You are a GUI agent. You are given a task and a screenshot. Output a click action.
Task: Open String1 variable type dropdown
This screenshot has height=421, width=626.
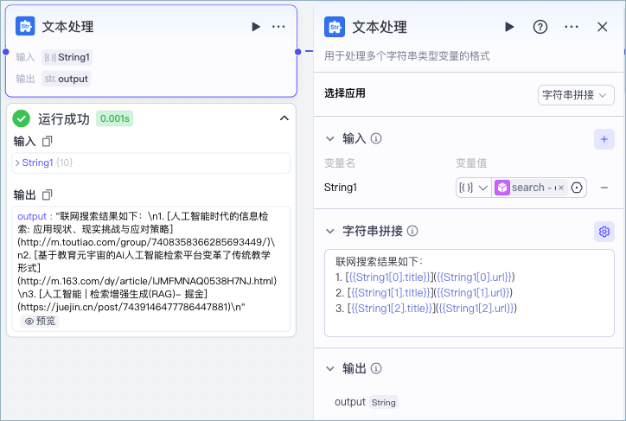(474, 188)
